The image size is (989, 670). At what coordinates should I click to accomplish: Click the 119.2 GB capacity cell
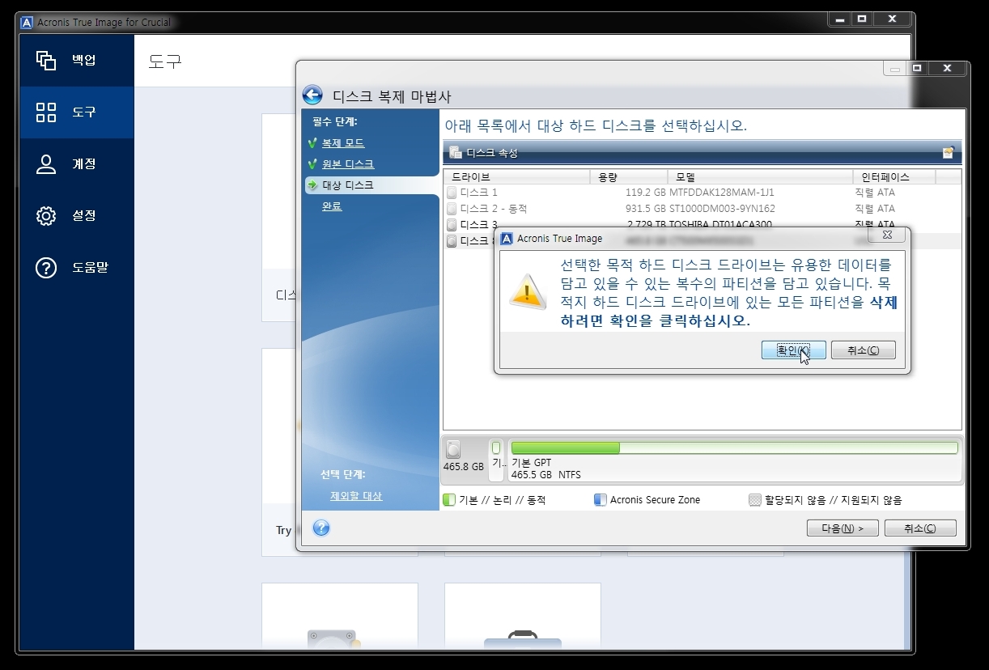(646, 193)
